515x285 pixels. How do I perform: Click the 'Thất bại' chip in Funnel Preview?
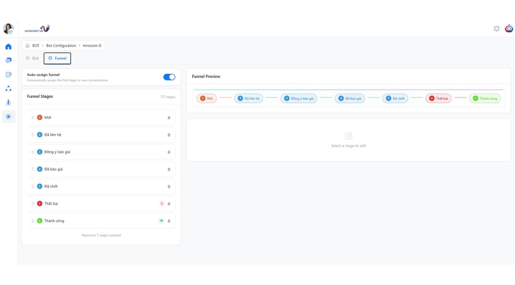coord(438,98)
